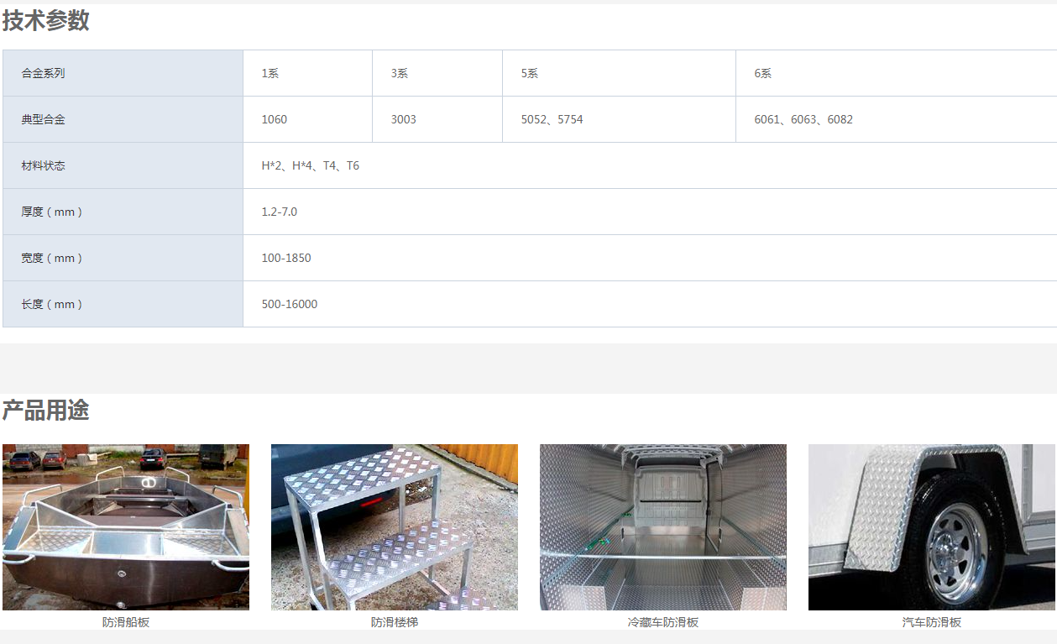The image size is (1057, 644).
Task: Select the 6061、6063、6082 cell
Action: click(803, 119)
